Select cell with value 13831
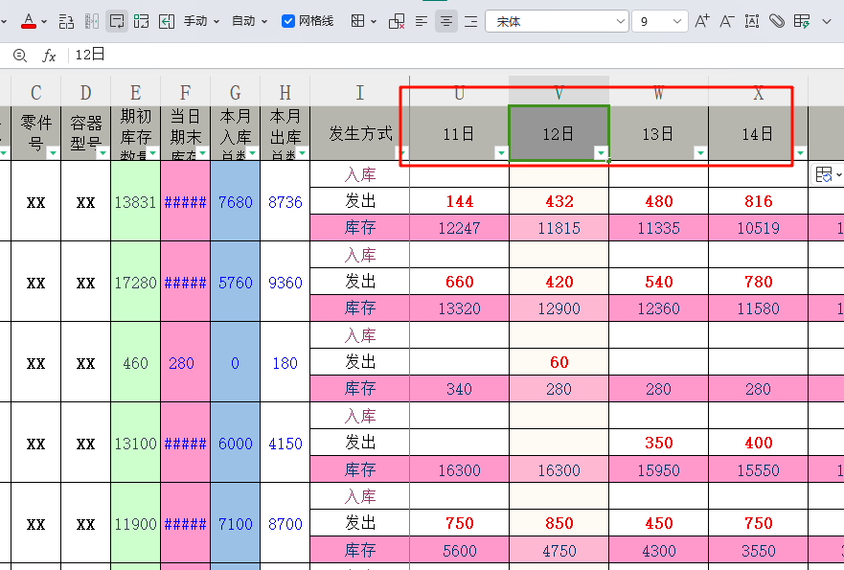 (136, 201)
